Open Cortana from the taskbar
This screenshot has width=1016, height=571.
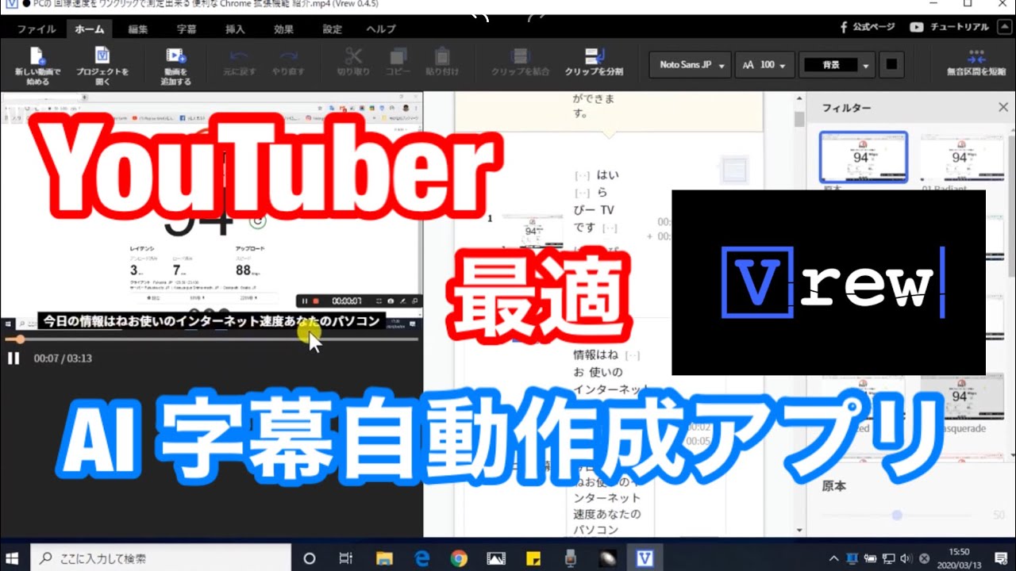click(x=310, y=558)
